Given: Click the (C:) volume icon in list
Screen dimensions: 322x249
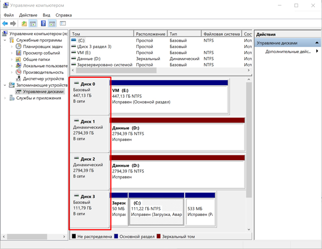Looking at the screenshot, I should coord(74,40).
